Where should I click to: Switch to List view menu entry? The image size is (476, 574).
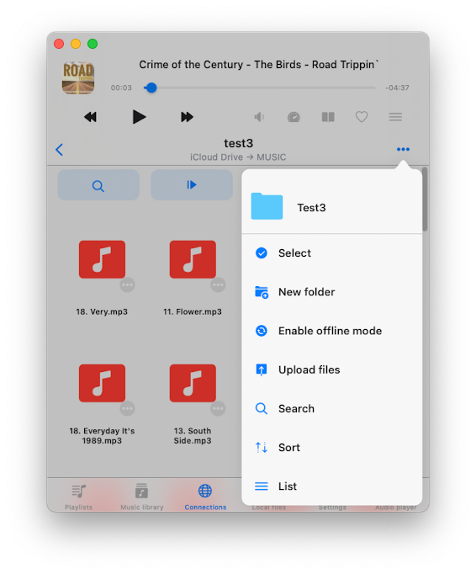coord(332,486)
